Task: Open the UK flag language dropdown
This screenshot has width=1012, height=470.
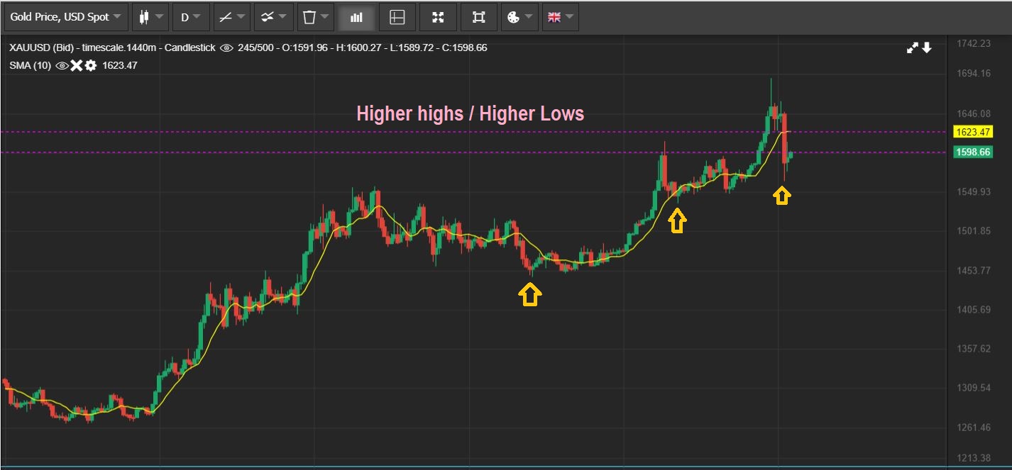Action: click(x=560, y=17)
